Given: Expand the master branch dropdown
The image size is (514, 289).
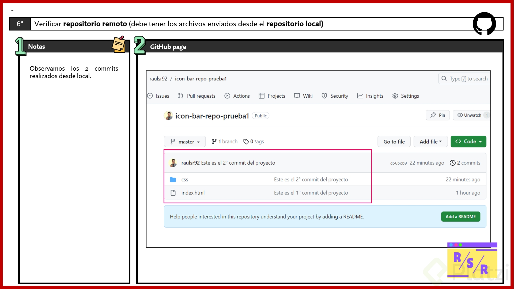Looking at the screenshot, I should [185, 142].
